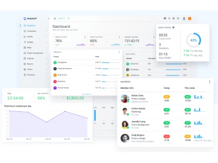This screenshot has height=163, width=218.
Task: Click the Teams icon in sidebar
Action: pos(25,69)
